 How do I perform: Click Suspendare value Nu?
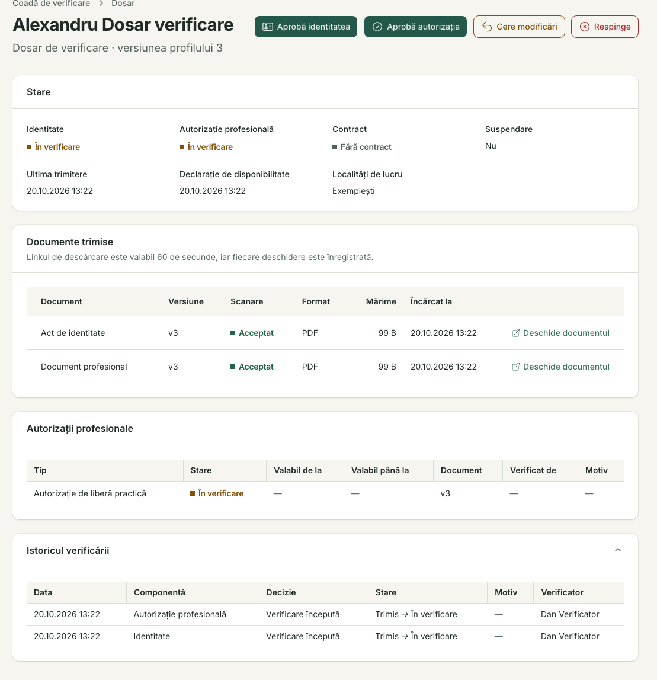pyautogui.click(x=491, y=146)
